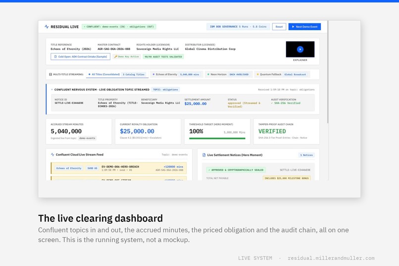Click the Explainer video thumbnail

point(300,50)
